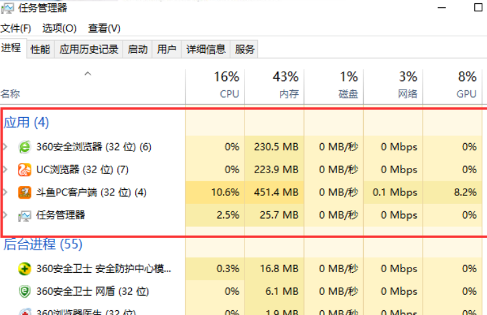Switch to the 应用历史记录 tab

89,49
